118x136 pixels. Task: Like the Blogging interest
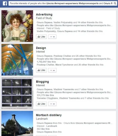tap(41, 104)
